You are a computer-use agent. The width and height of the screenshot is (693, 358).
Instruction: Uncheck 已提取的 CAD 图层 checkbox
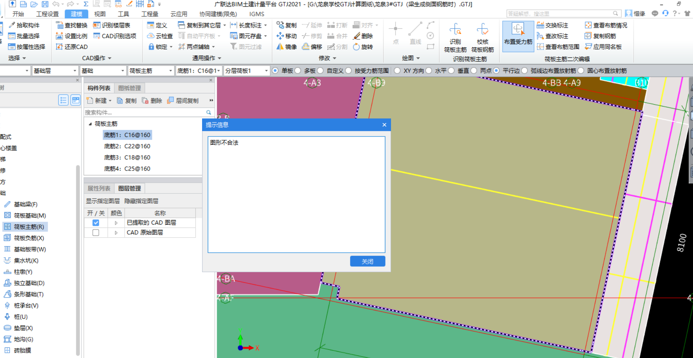pos(96,223)
